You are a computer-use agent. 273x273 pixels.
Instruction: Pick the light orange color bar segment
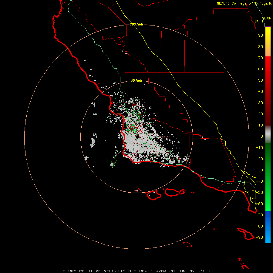268,52
